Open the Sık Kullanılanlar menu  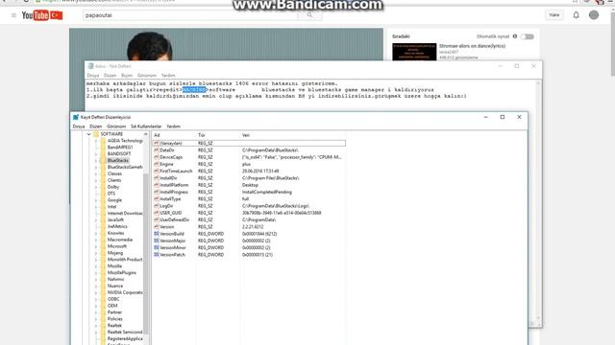click(146, 126)
